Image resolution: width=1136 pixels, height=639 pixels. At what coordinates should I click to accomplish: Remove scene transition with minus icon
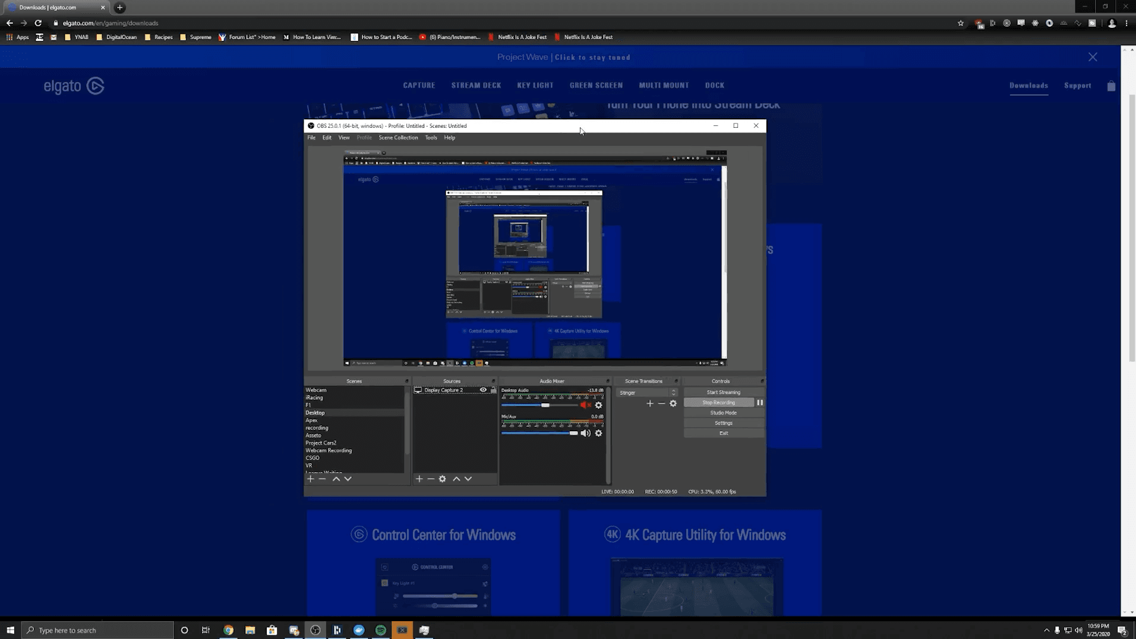tap(661, 403)
